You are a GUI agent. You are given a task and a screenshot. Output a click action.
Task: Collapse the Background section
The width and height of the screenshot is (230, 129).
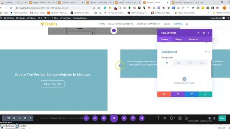(x=206, y=52)
